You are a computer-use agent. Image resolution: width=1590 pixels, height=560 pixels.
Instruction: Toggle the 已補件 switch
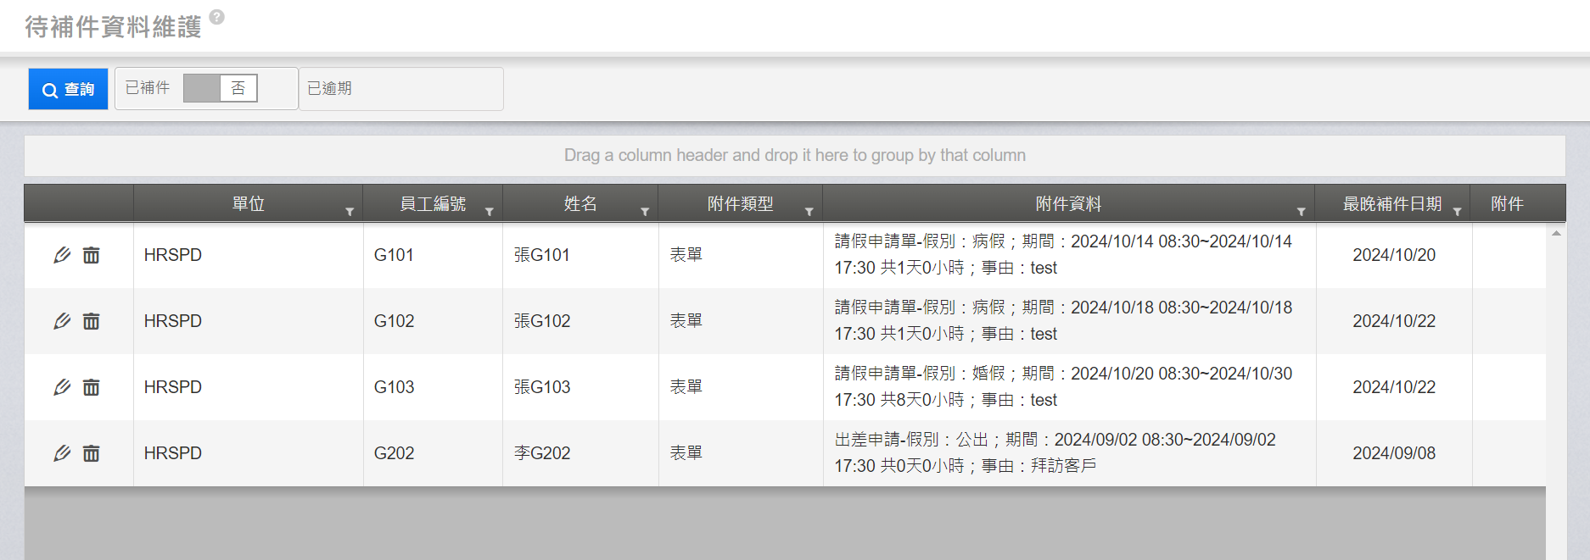click(220, 88)
